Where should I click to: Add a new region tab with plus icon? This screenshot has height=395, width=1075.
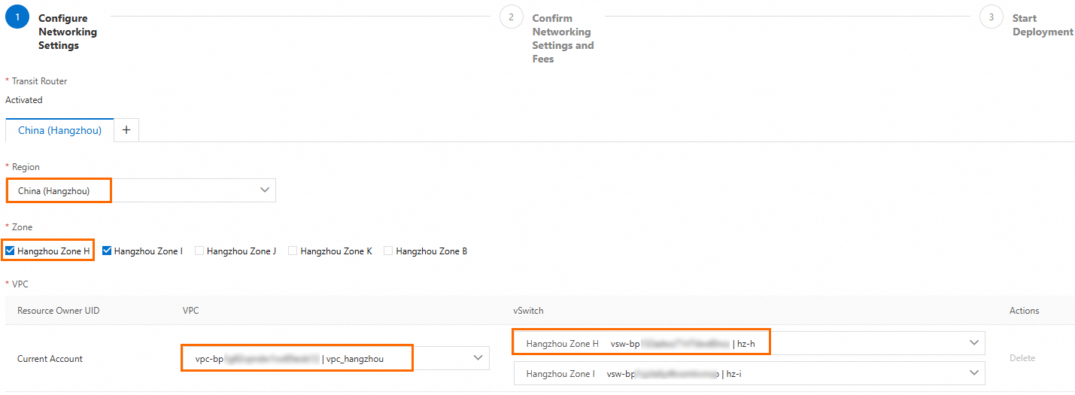(x=126, y=130)
